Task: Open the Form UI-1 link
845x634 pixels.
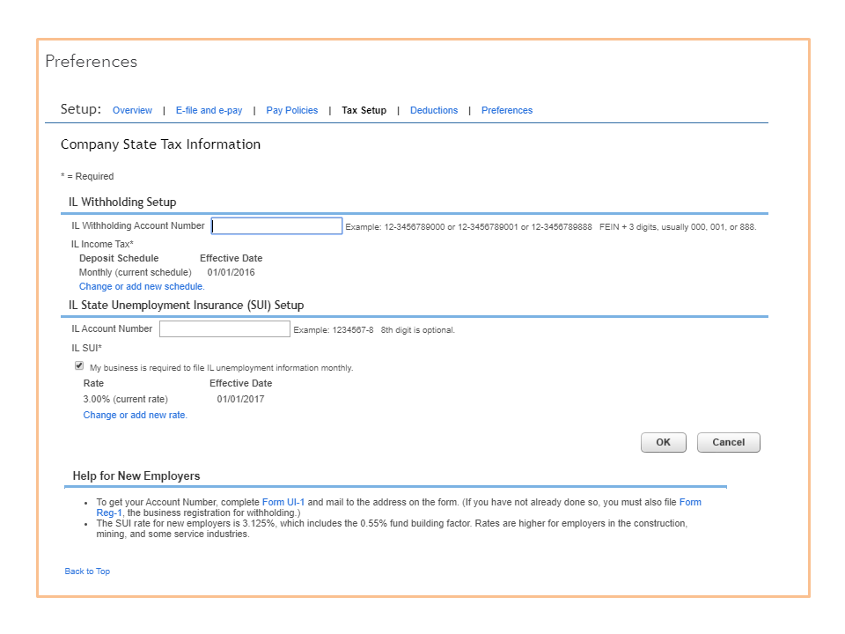Action: click(283, 502)
